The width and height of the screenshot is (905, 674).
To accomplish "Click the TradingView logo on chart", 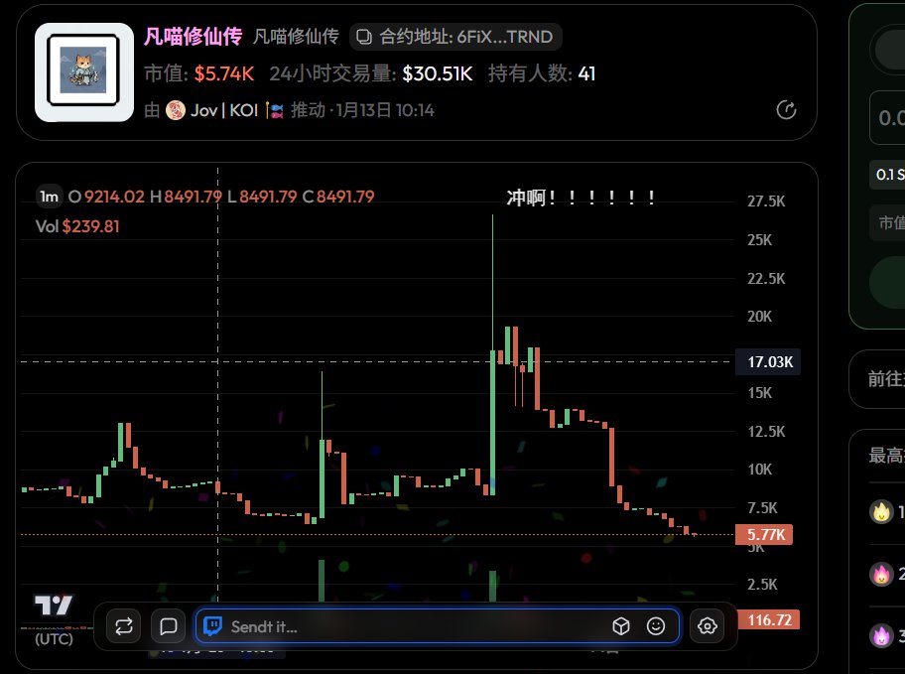I will tap(54, 606).
